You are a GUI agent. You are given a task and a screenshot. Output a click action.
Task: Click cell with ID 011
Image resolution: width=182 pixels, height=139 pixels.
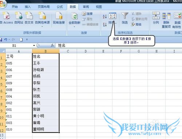(x=19, y=116)
